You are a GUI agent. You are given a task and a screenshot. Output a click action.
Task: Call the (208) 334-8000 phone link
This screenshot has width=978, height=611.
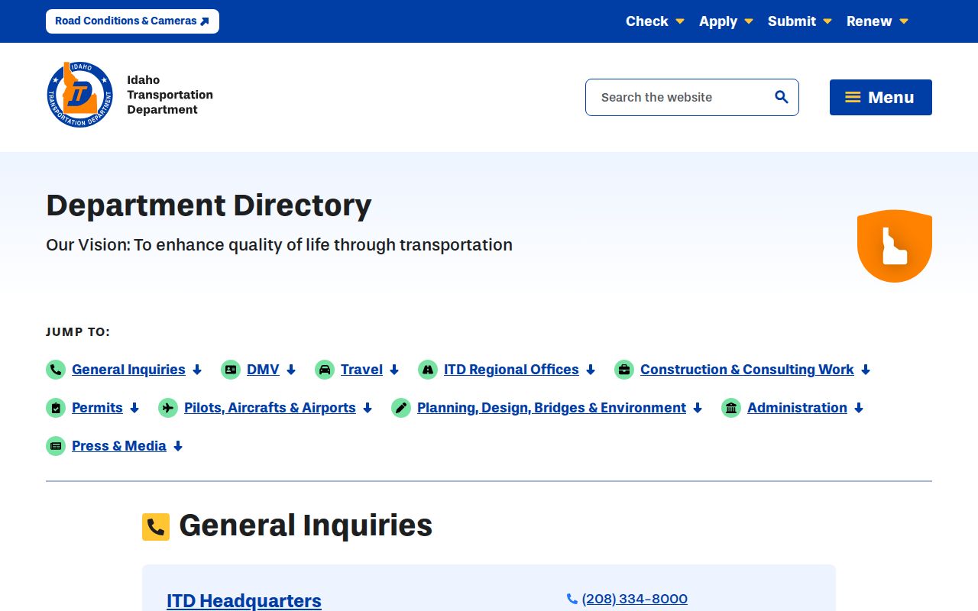click(x=634, y=600)
